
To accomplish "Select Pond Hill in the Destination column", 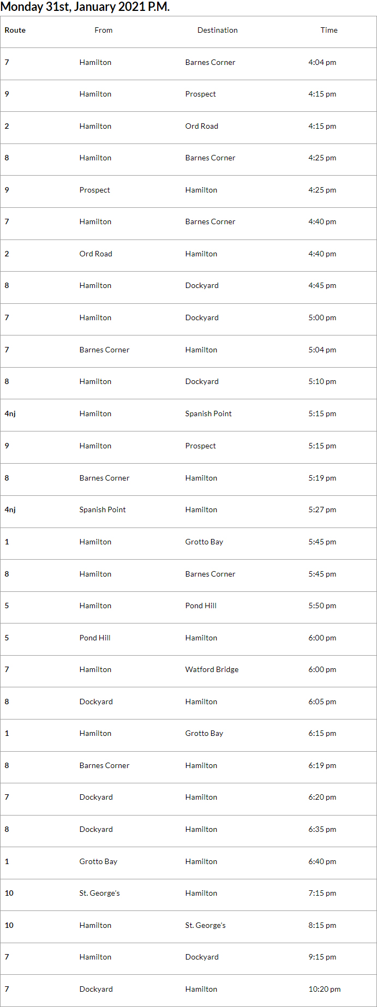I will tap(201, 606).
